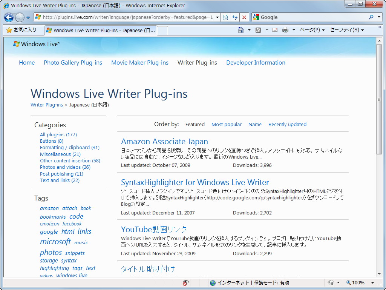Image resolution: width=386 pixels, height=290 pixels.
Task: Go back with the browser Back arrow
Action: [x=9, y=17]
